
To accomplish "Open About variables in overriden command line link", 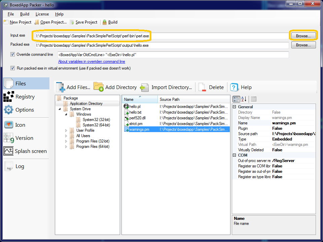I will point(92,62).
